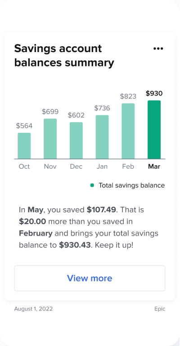Click the $930.43 total balance text
The width and height of the screenshot is (180, 346).
(x=75, y=245)
